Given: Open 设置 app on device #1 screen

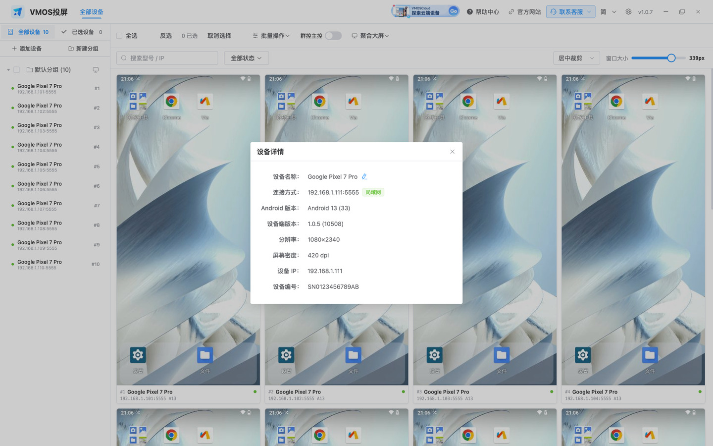Looking at the screenshot, I should [x=138, y=355].
